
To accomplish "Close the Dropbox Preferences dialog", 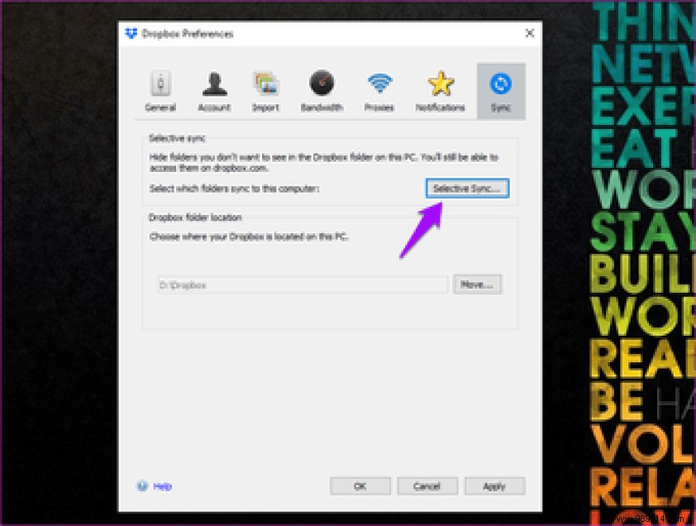I will pos(529,34).
